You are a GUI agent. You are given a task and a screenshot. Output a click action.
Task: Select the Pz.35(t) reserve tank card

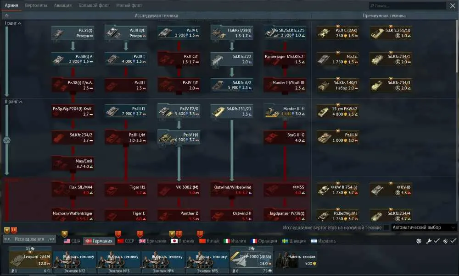pyautogui.click(x=73, y=33)
